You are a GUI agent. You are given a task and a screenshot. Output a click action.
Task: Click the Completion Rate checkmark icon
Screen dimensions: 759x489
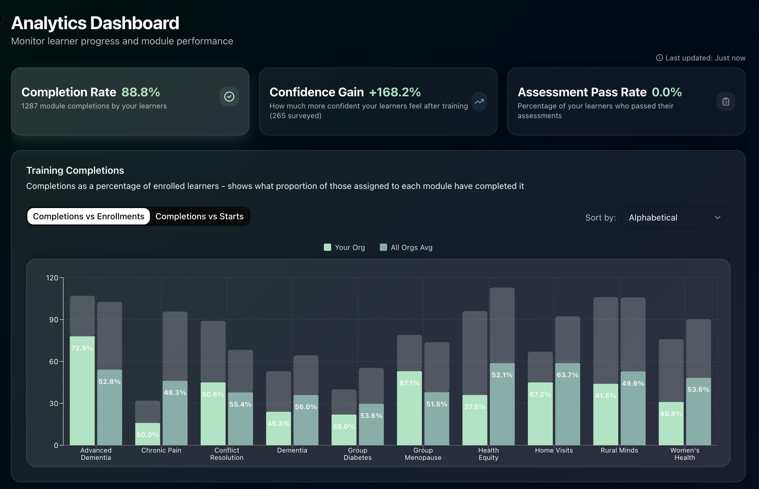229,97
